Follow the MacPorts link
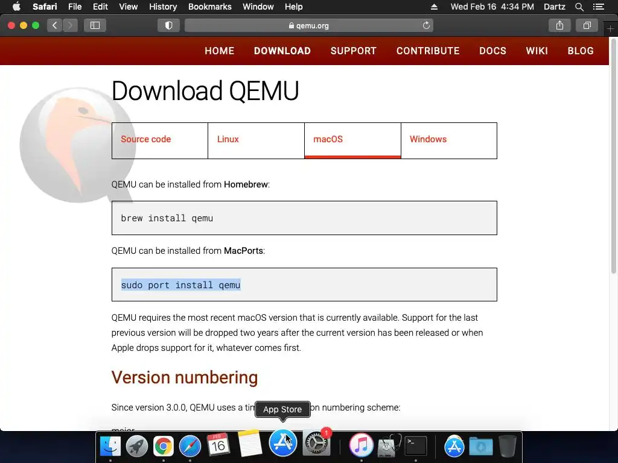Viewport: 618px width, 463px height. pyautogui.click(x=243, y=251)
